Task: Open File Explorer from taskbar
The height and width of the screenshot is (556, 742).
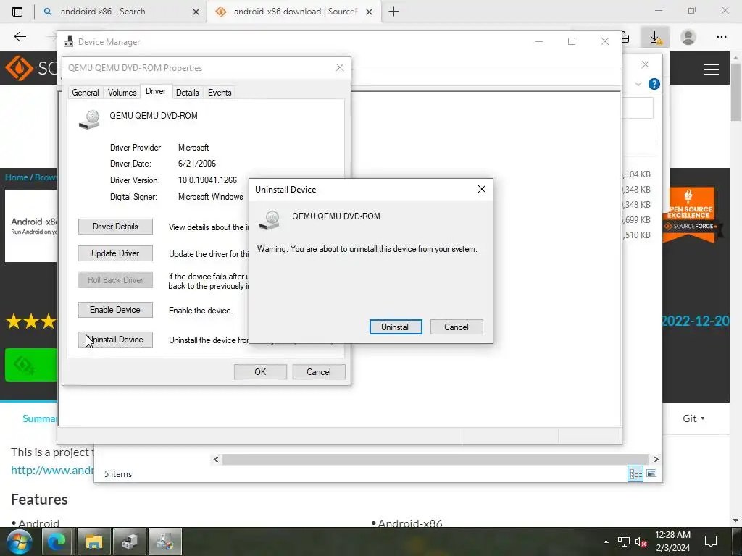Action: tap(93, 542)
